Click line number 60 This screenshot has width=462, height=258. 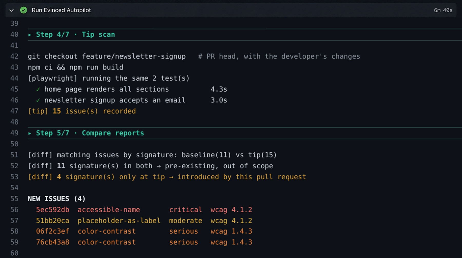(x=14, y=253)
